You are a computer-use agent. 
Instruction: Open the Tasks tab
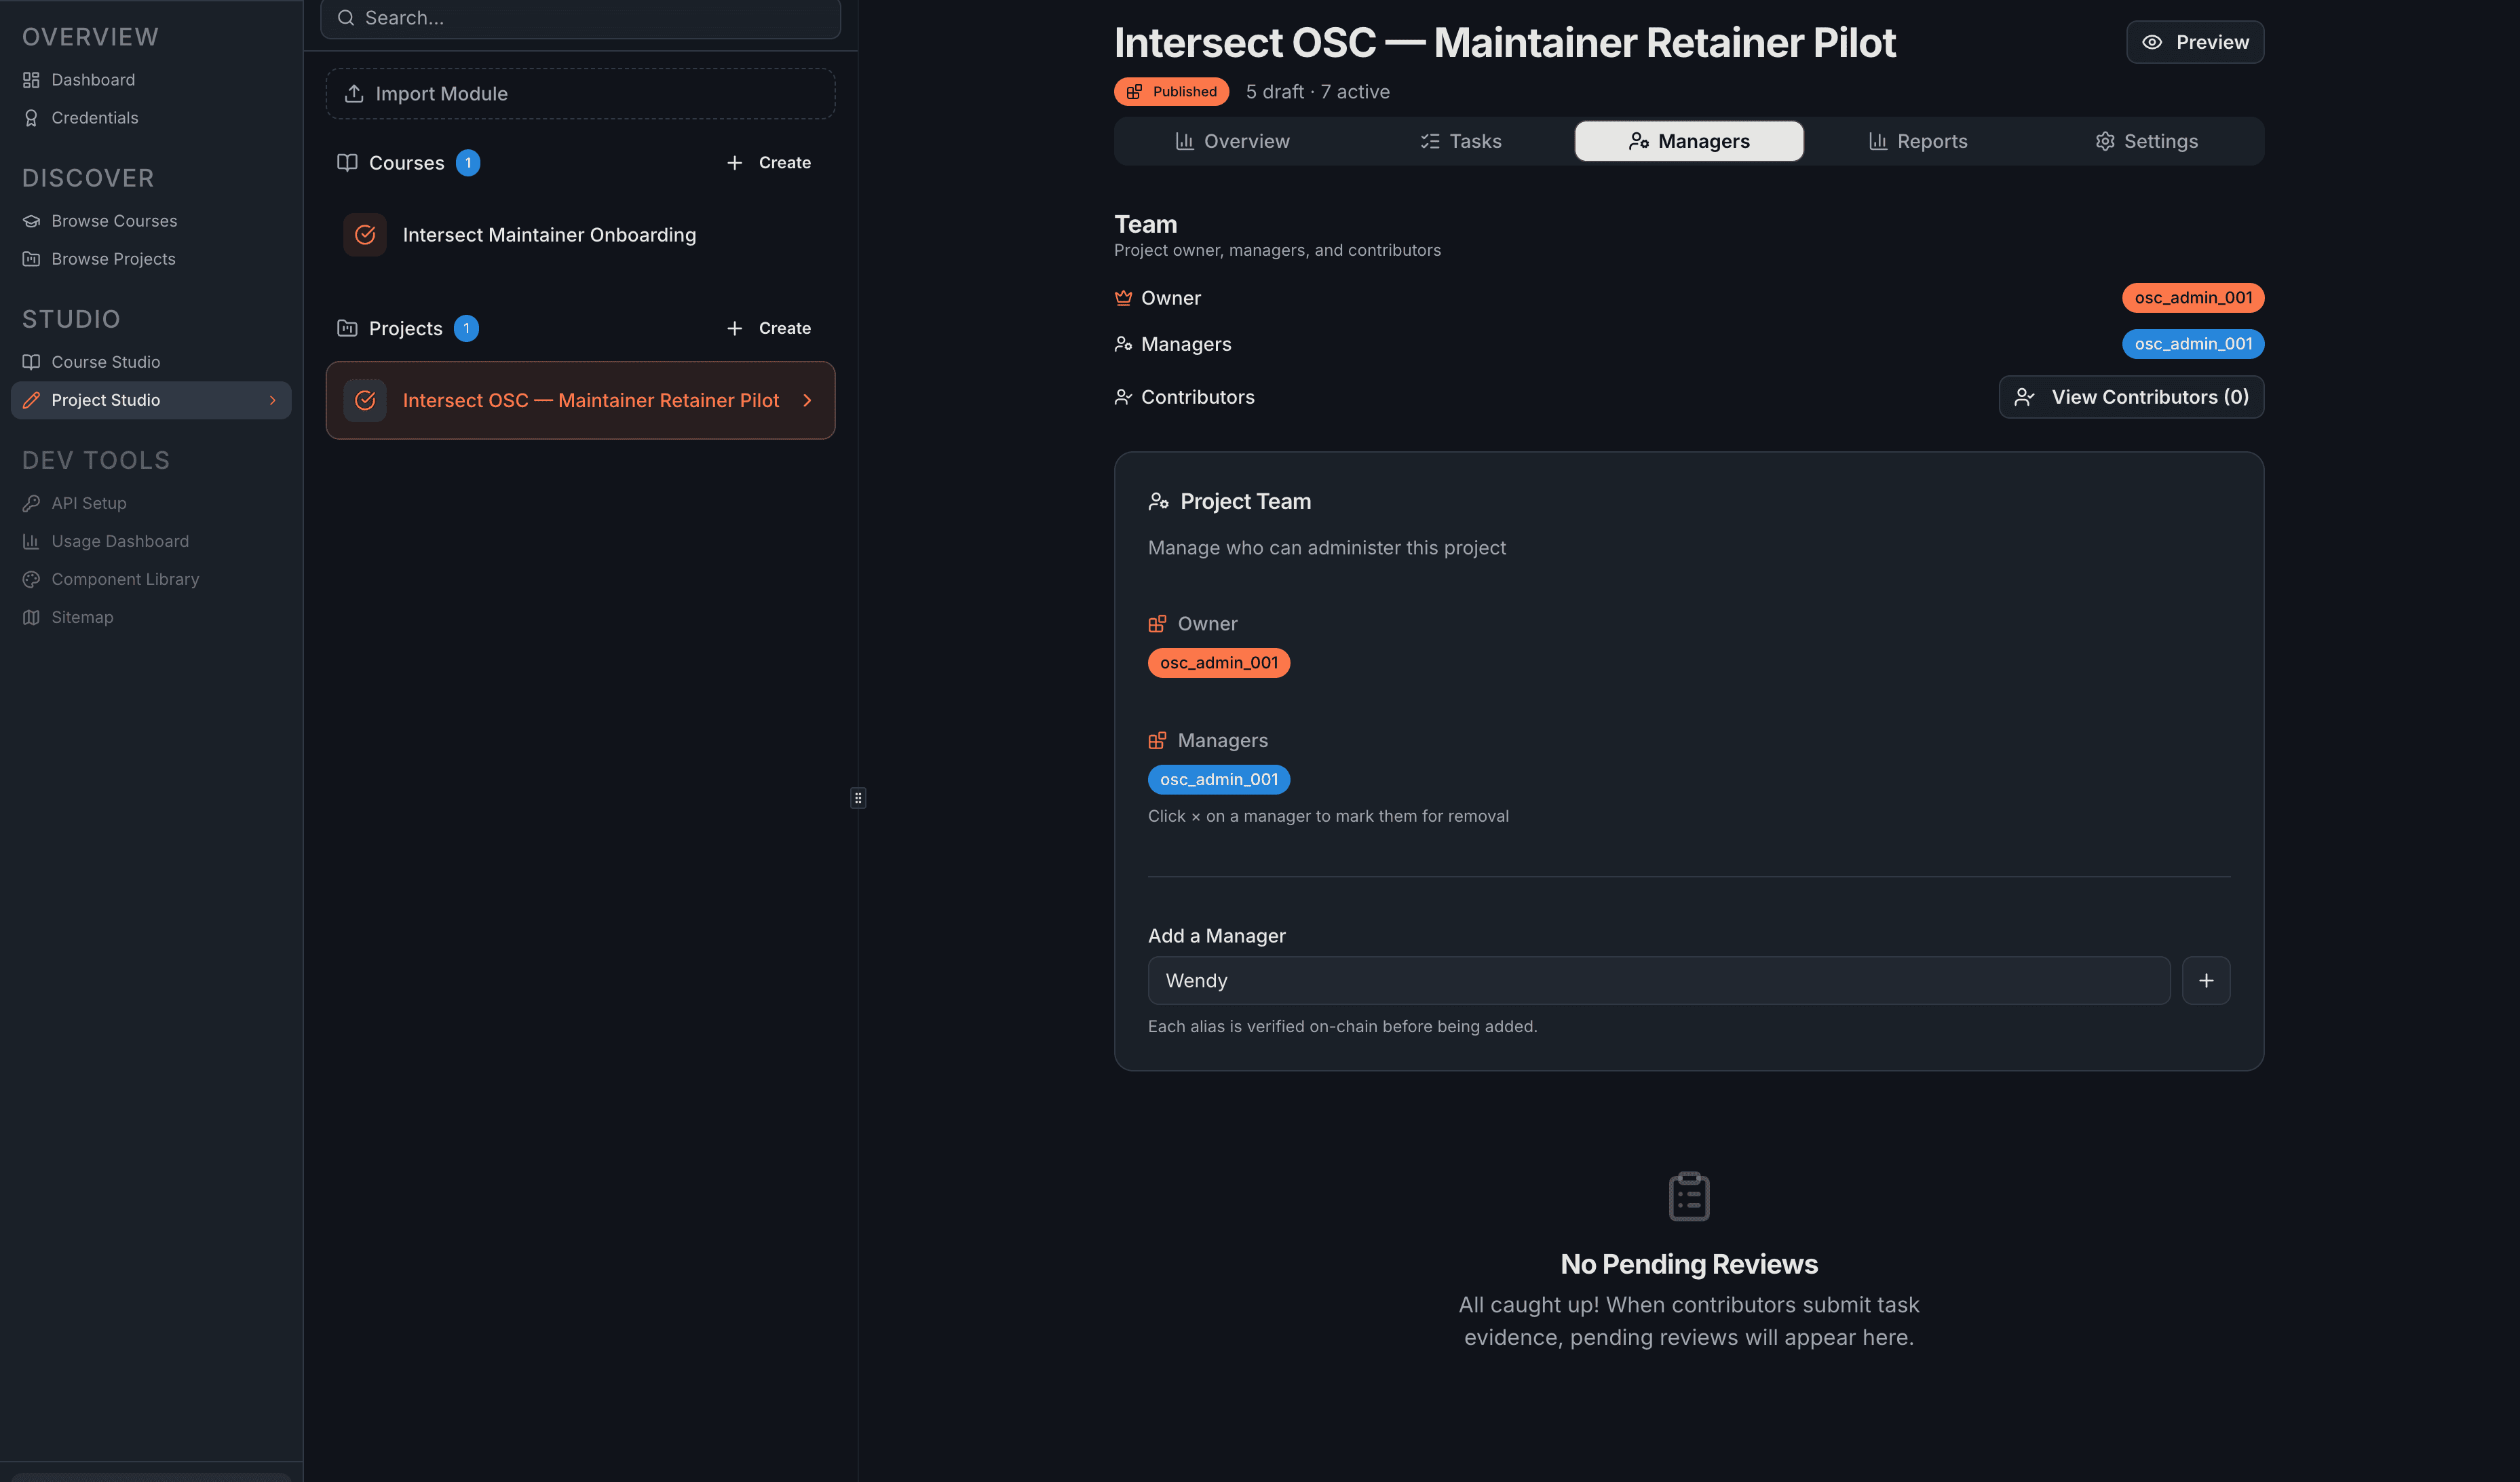pos(1461,141)
